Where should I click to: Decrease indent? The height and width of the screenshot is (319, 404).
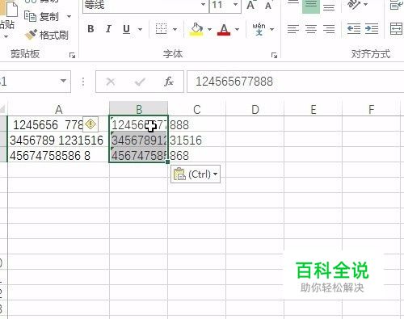(x=354, y=29)
